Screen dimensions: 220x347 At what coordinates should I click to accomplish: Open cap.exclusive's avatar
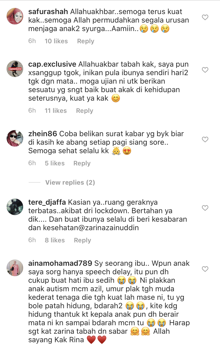pyautogui.click(x=15, y=69)
